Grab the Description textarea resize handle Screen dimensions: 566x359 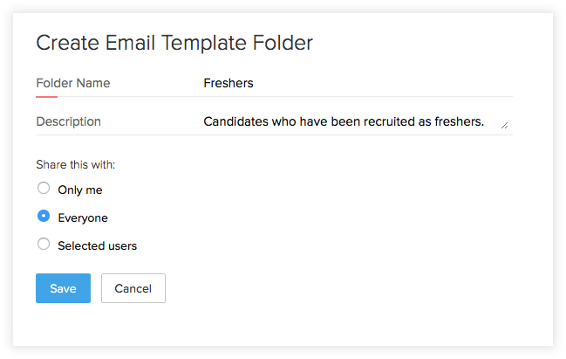(x=504, y=126)
